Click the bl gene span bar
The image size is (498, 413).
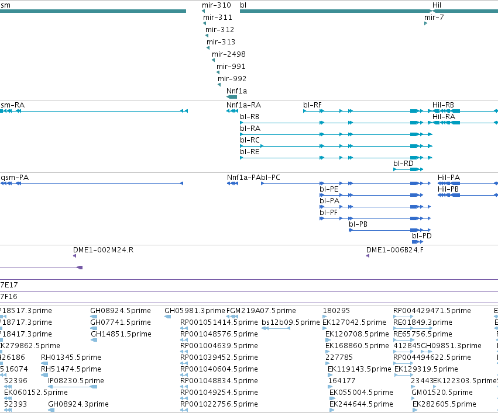click(x=335, y=11)
